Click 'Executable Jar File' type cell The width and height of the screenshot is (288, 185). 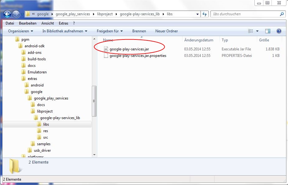(x=236, y=49)
